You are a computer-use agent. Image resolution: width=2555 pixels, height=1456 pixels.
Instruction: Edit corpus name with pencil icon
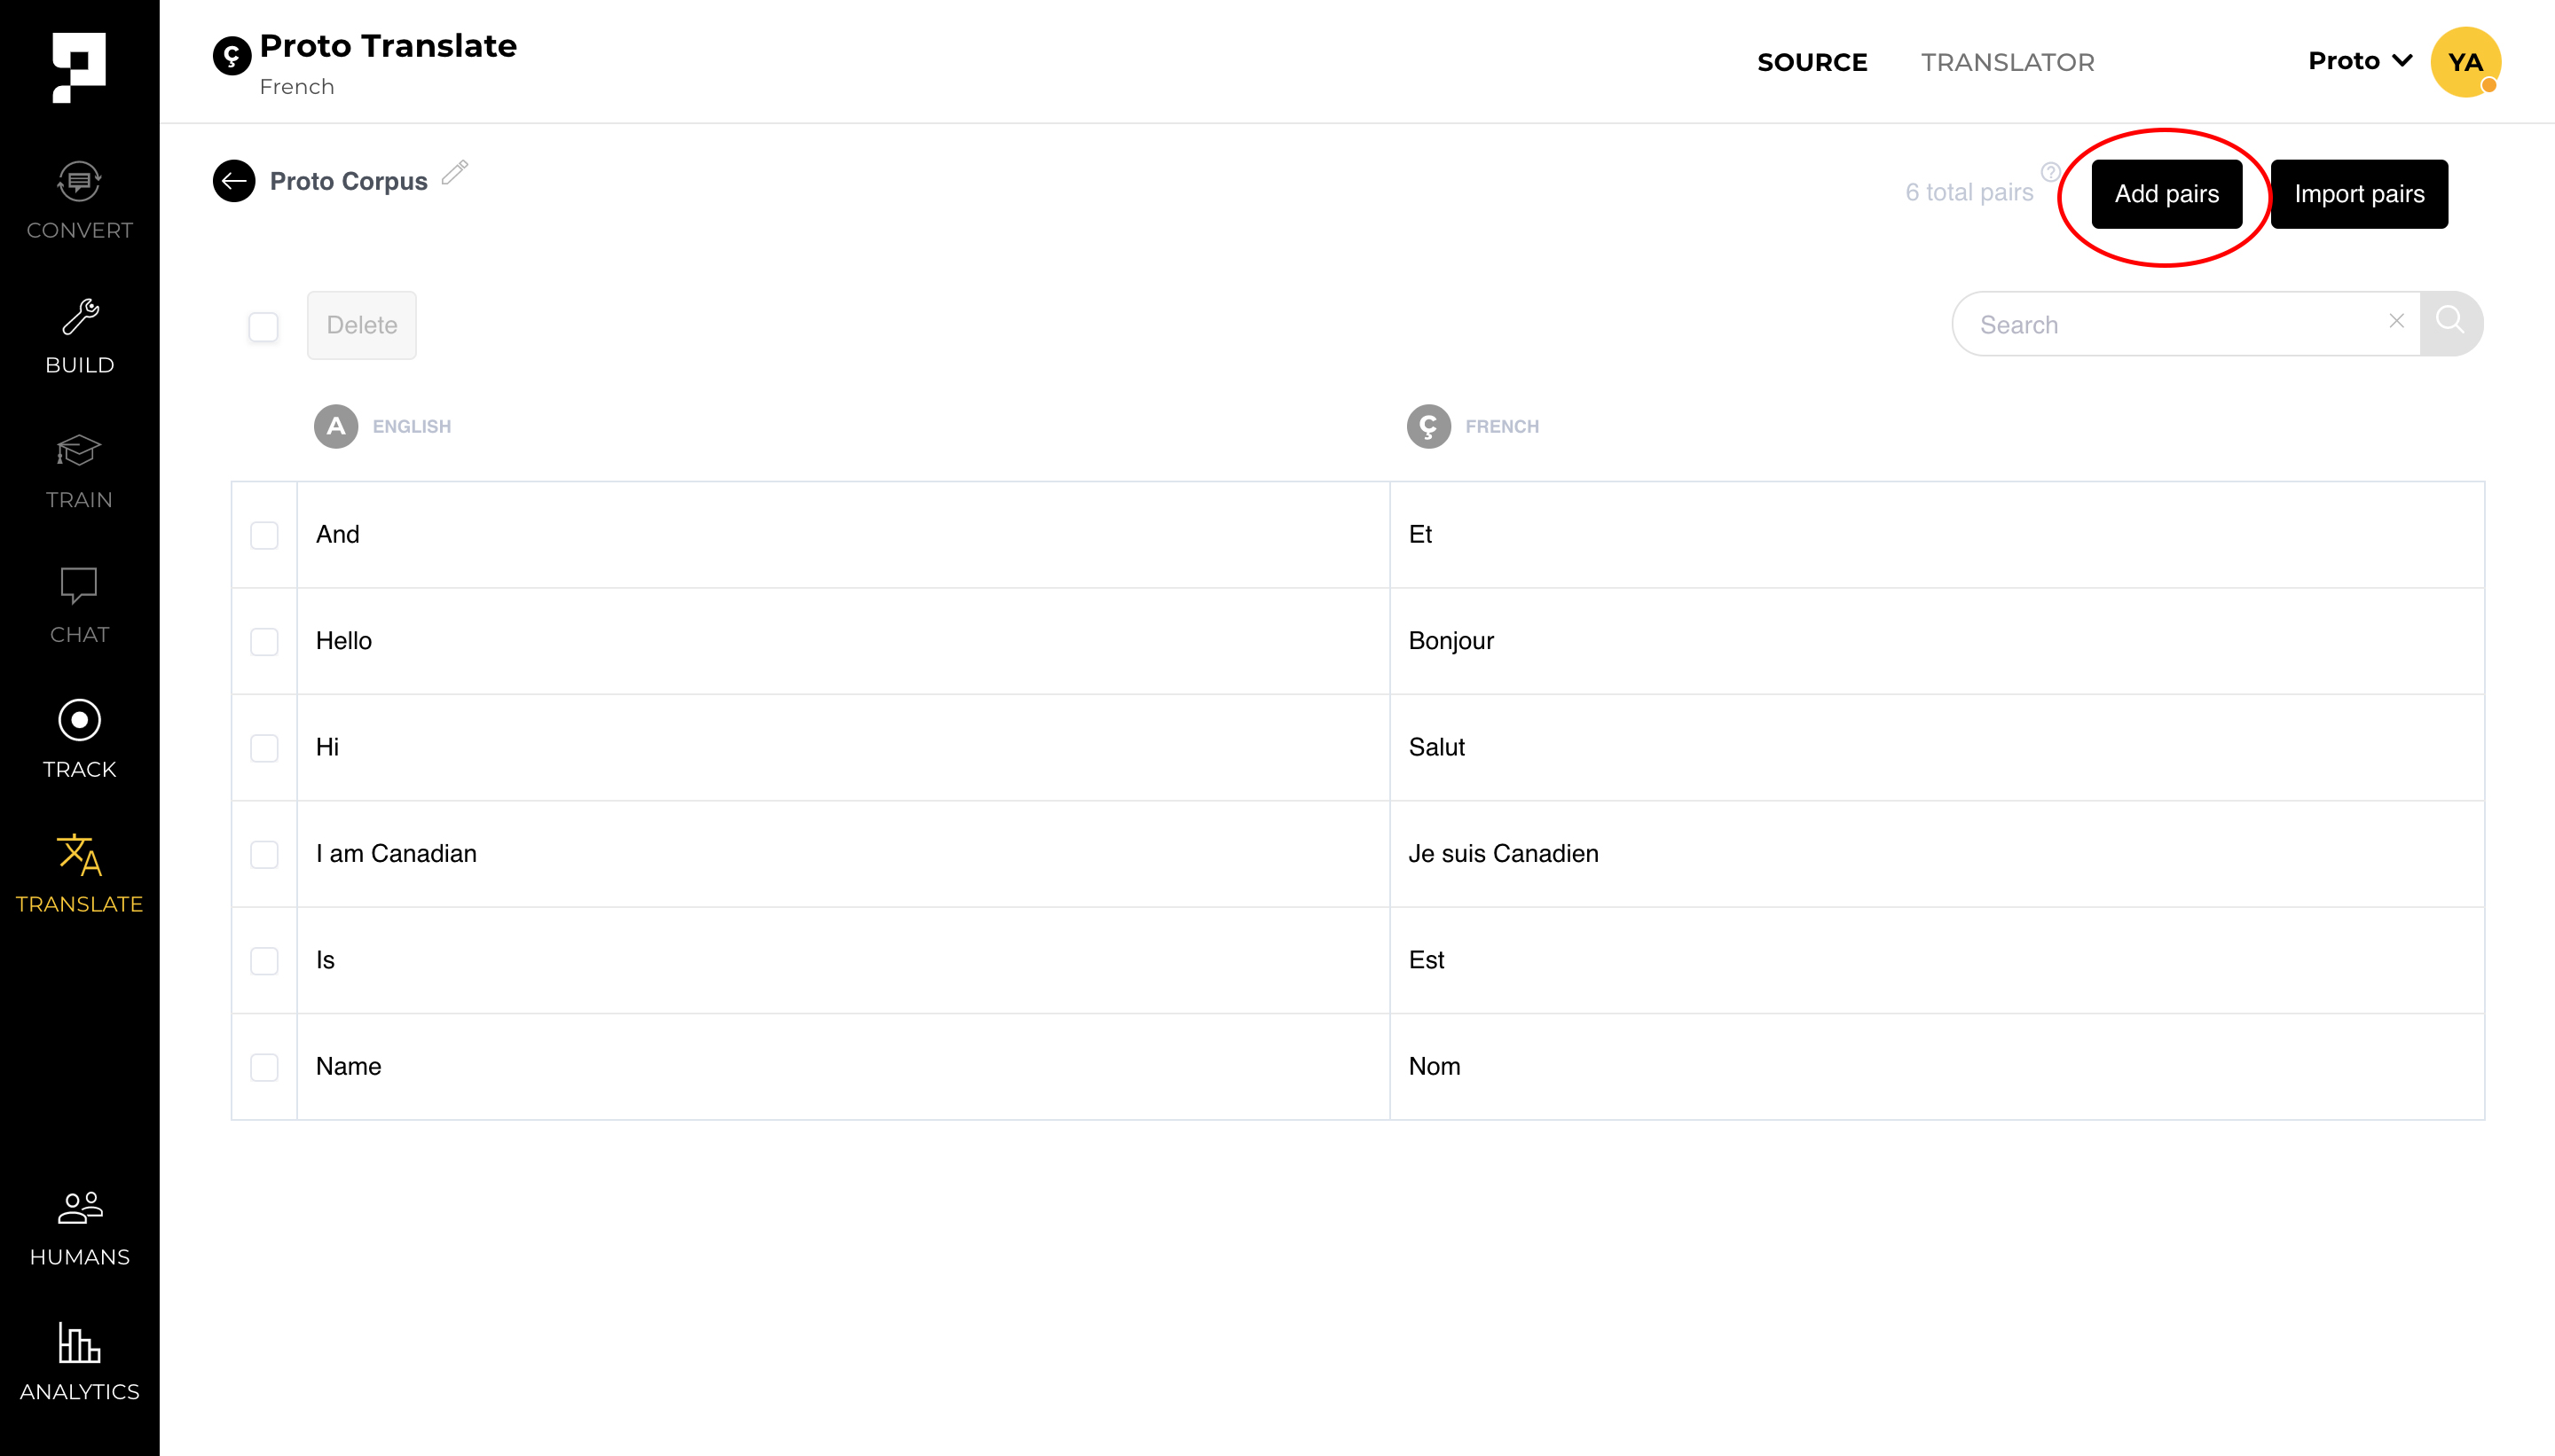pos(454,173)
